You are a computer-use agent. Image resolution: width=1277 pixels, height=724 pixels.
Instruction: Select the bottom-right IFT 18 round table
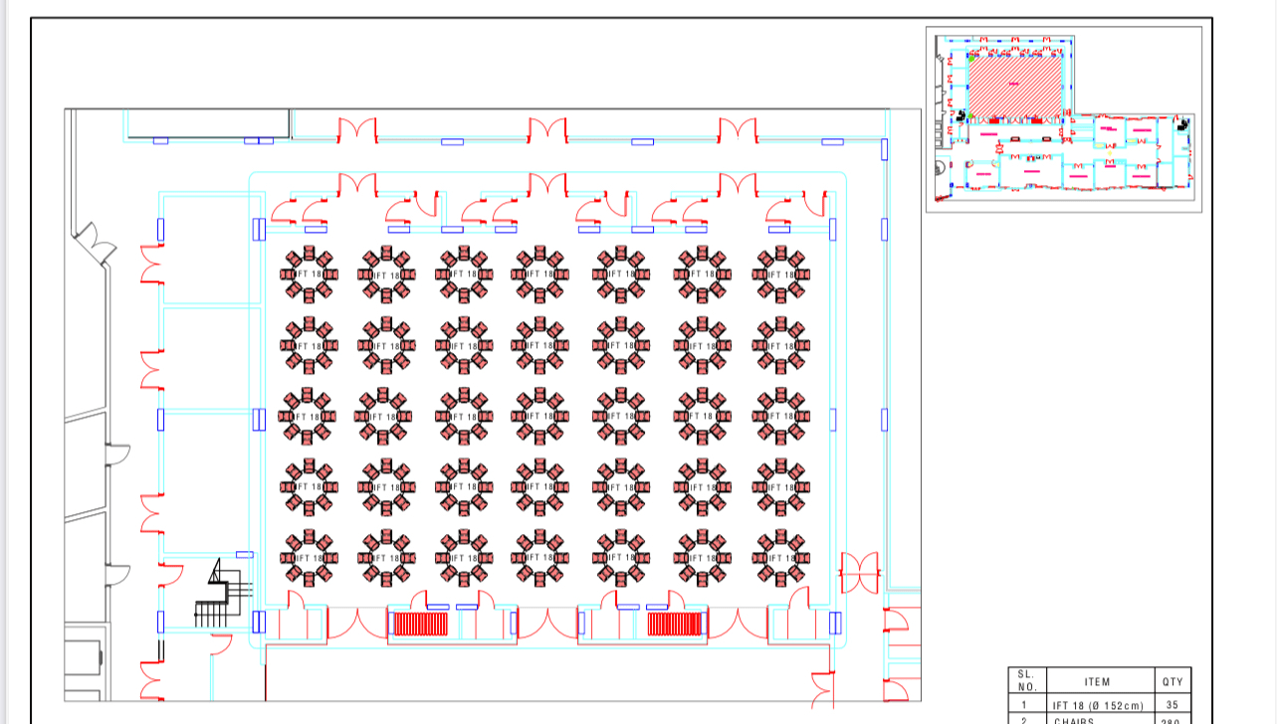pyautogui.click(x=781, y=558)
